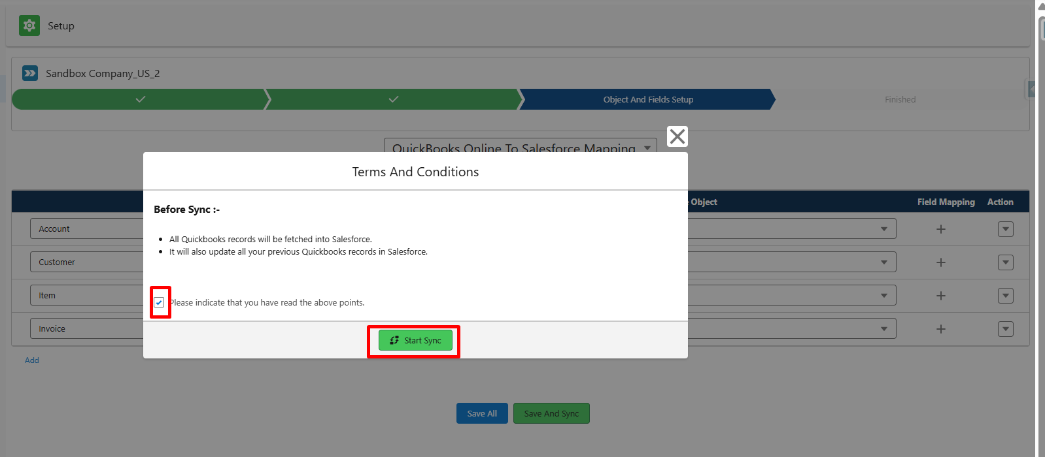Select the Object And Fields Setup step

tap(648, 99)
